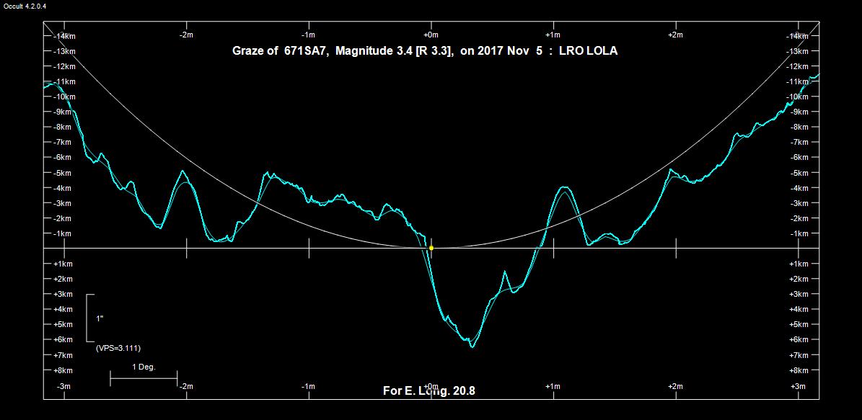
Task: Click the 1 arcsecond vertical scale bracket
Action: tap(88, 318)
